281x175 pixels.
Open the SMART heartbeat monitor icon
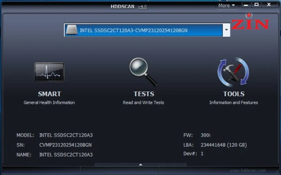click(49, 72)
